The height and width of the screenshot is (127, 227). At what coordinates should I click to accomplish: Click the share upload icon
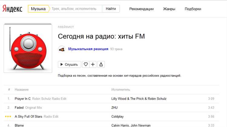[x=101, y=64]
